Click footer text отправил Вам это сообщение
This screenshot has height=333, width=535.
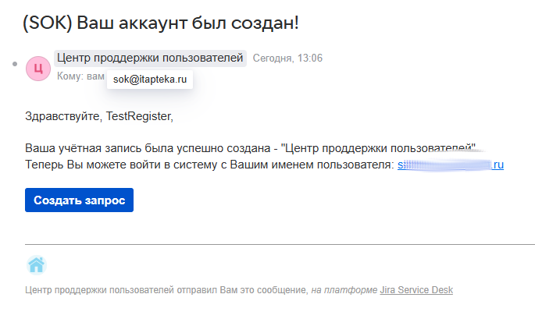(242, 290)
